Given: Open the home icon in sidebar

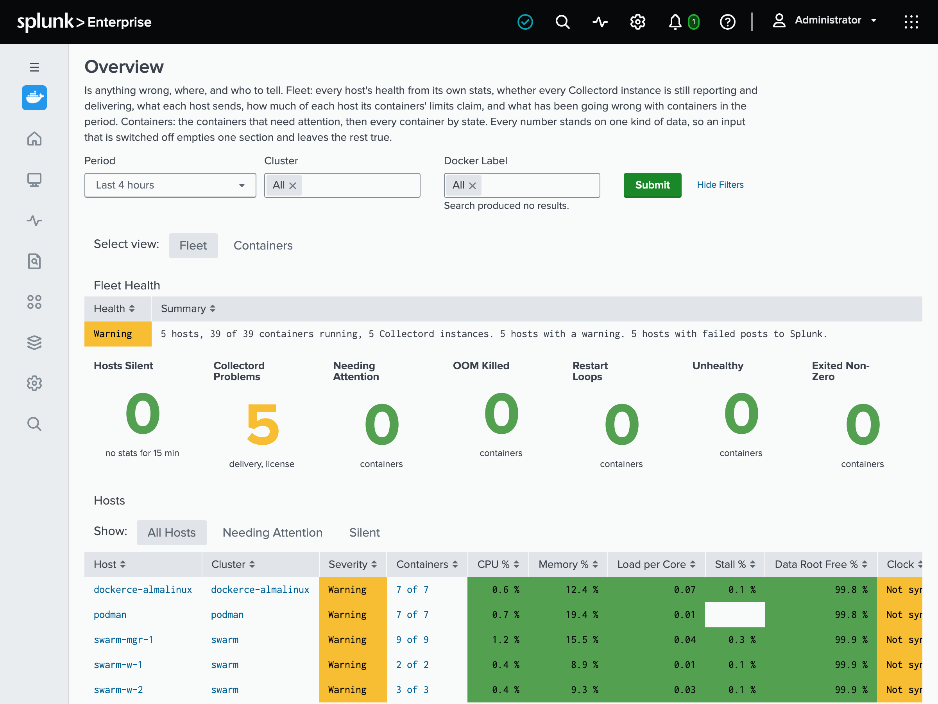Looking at the screenshot, I should 34,138.
